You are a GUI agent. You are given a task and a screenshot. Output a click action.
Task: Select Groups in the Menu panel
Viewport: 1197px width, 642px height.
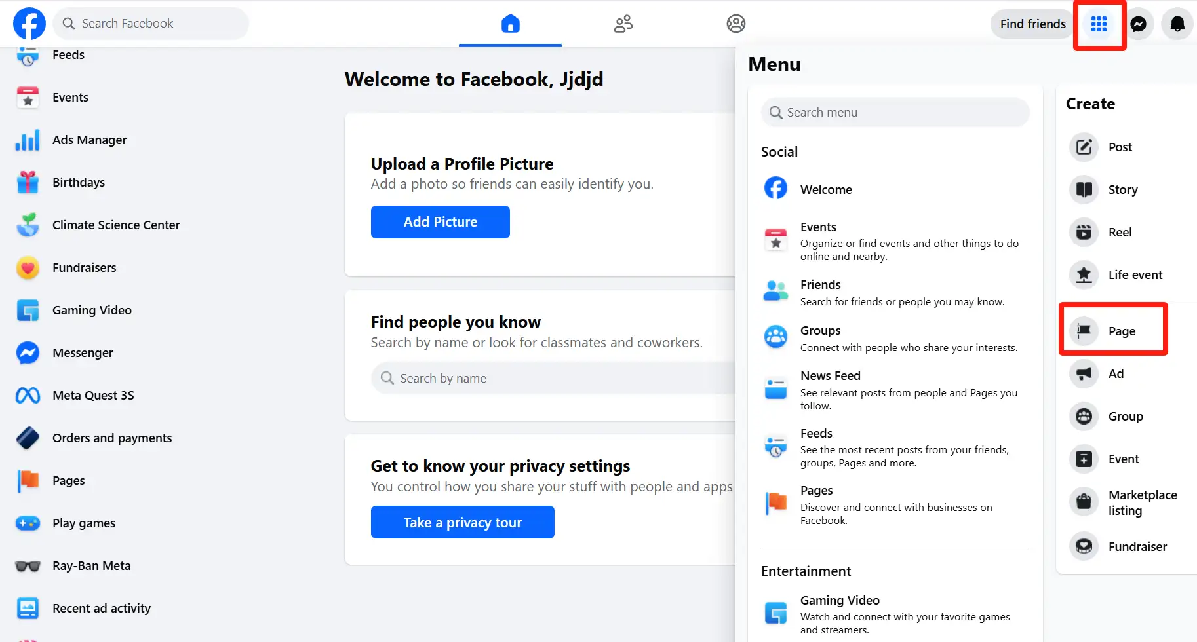895,338
